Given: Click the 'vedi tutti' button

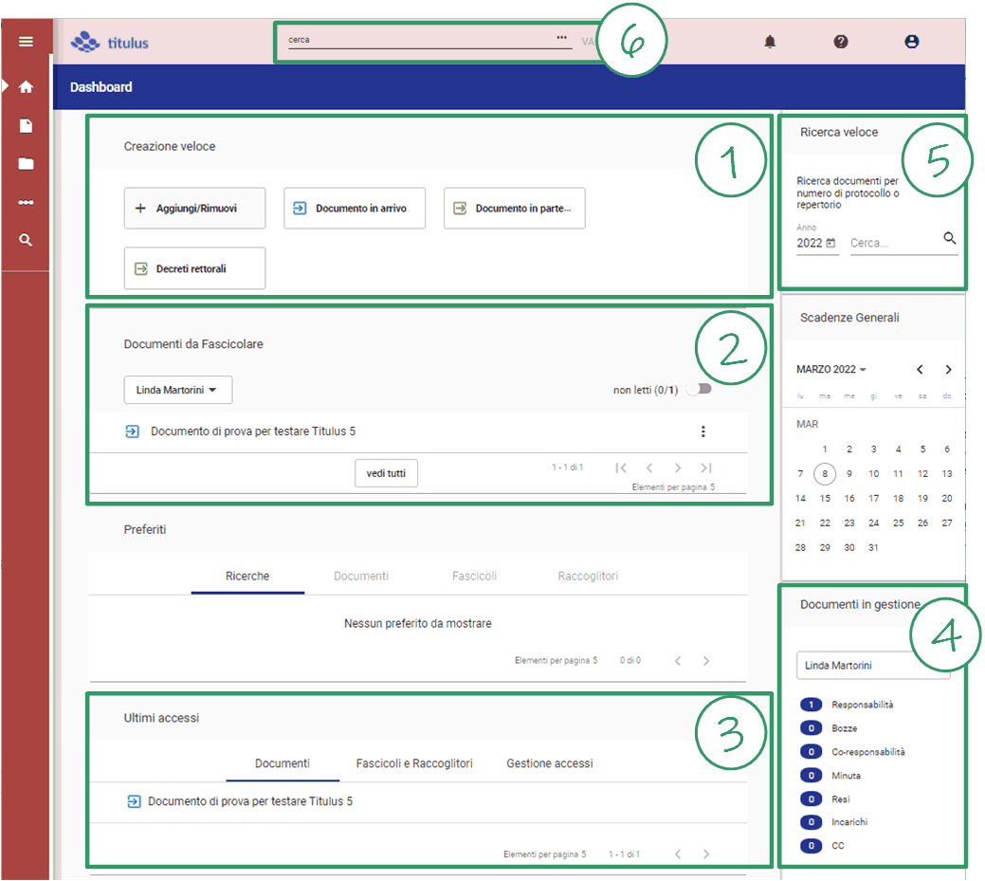Looking at the screenshot, I should (x=386, y=473).
